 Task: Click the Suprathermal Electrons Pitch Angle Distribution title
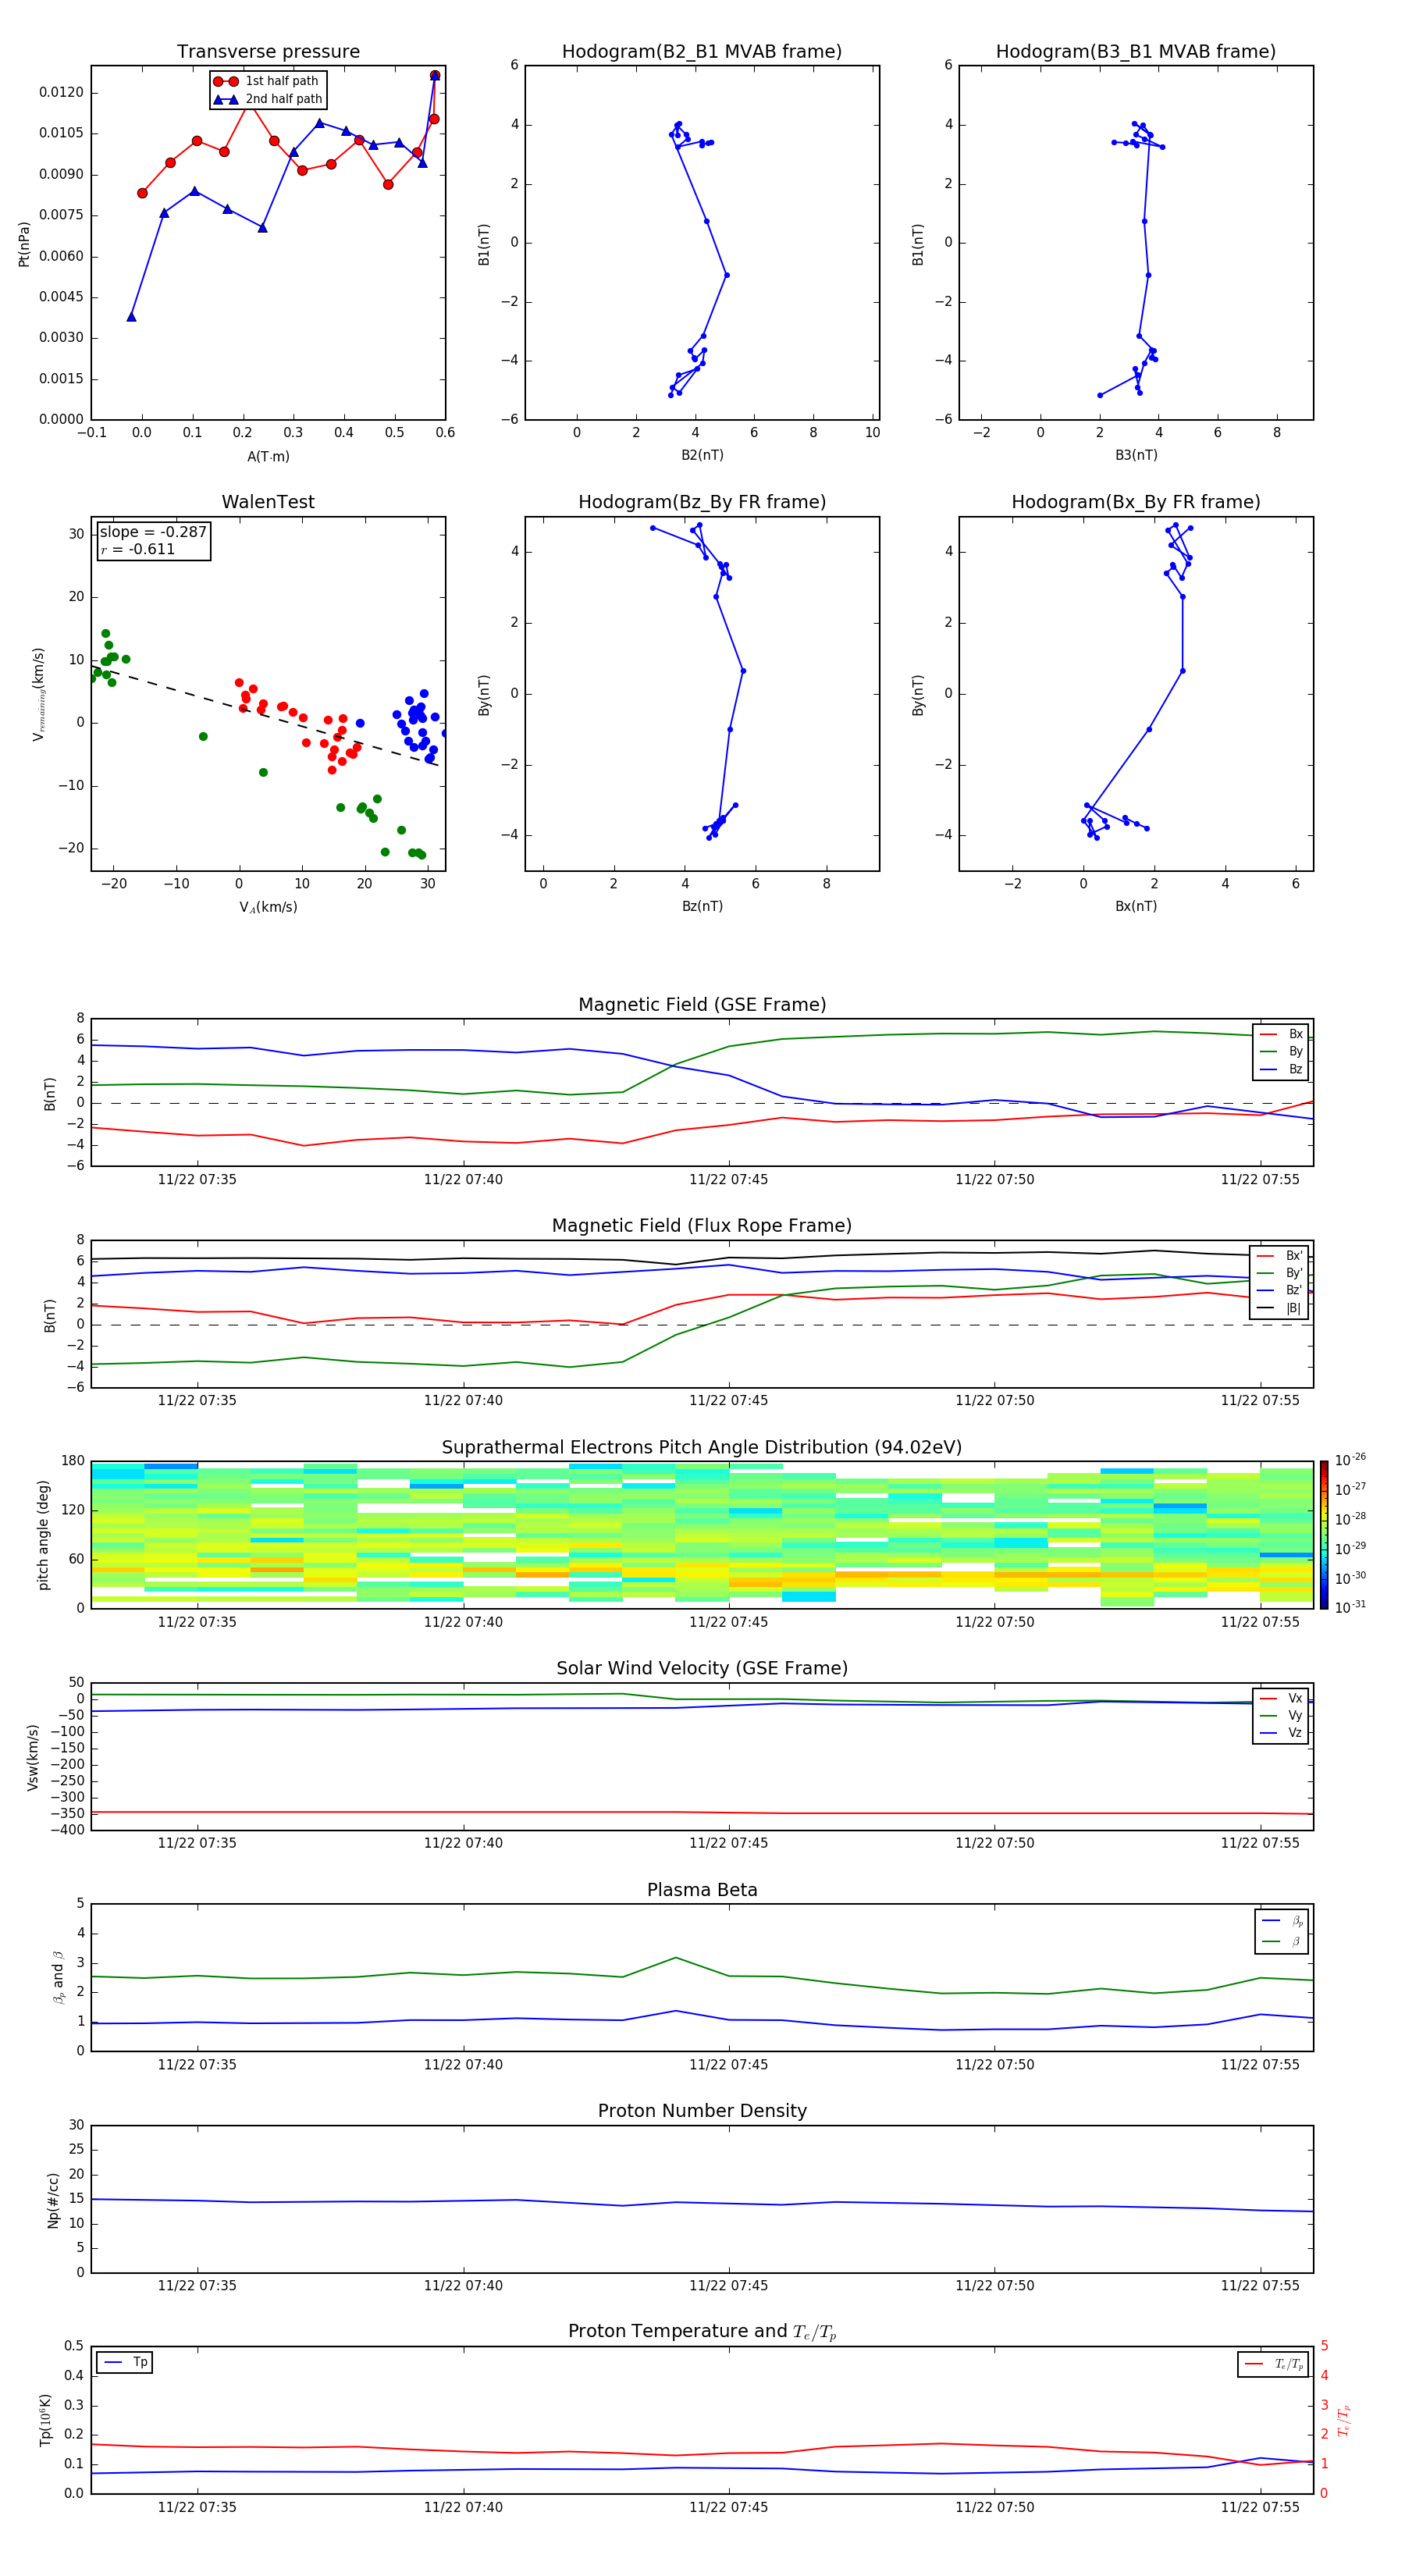(702, 1448)
